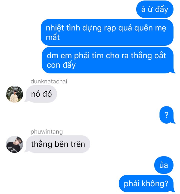This screenshot has width=180, height=194.
Task: Tap the blue "?" message bubble
Action: click(167, 115)
